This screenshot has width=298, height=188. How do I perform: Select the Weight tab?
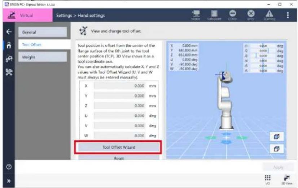(43, 57)
